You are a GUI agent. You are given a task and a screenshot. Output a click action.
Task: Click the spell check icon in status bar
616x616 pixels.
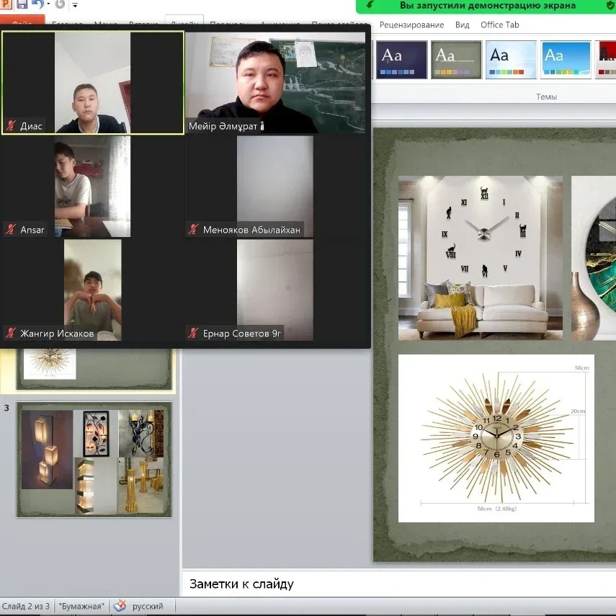coord(120,606)
